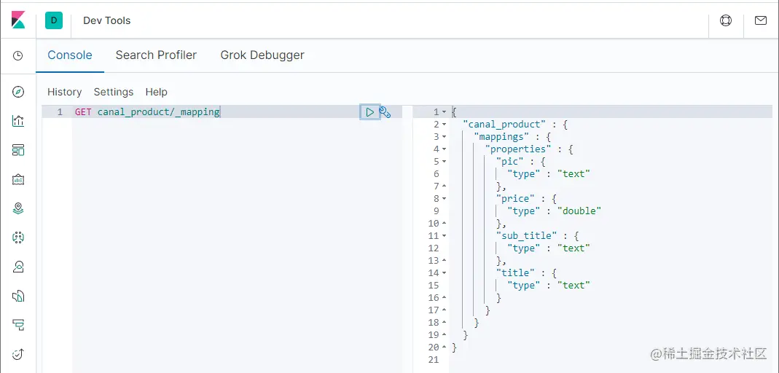The width and height of the screenshot is (779, 373).
Task: Open the Maps icon in sidebar
Action: tap(18, 208)
